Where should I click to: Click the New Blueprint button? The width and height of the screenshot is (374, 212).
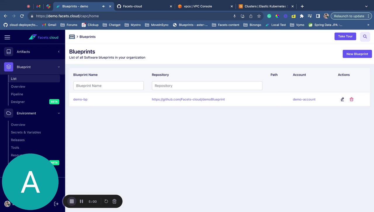[x=357, y=54]
